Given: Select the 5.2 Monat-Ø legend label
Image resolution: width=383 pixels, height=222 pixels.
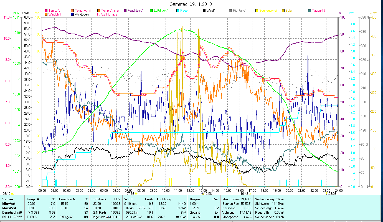Looking at the screenshot, I should [109, 14].
